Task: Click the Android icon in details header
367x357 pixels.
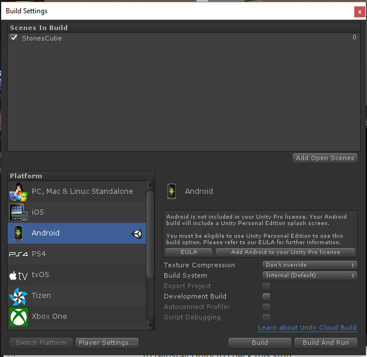Action: (171, 192)
